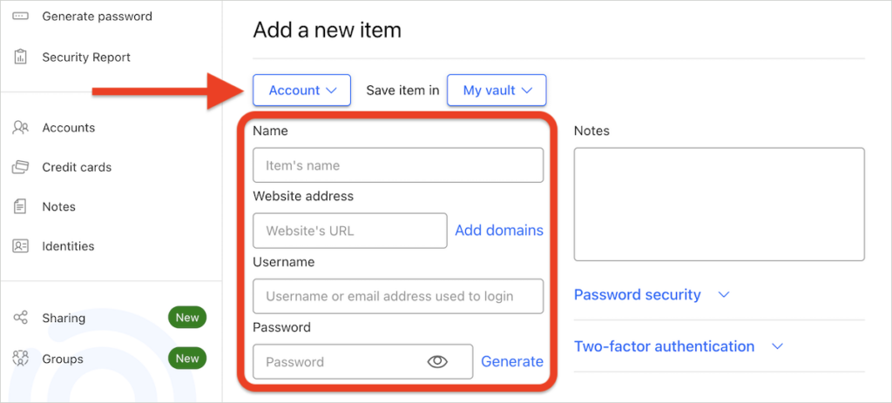Image resolution: width=892 pixels, height=403 pixels.
Task: Expand the Two-factor authentication section
Action: [678, 346]
